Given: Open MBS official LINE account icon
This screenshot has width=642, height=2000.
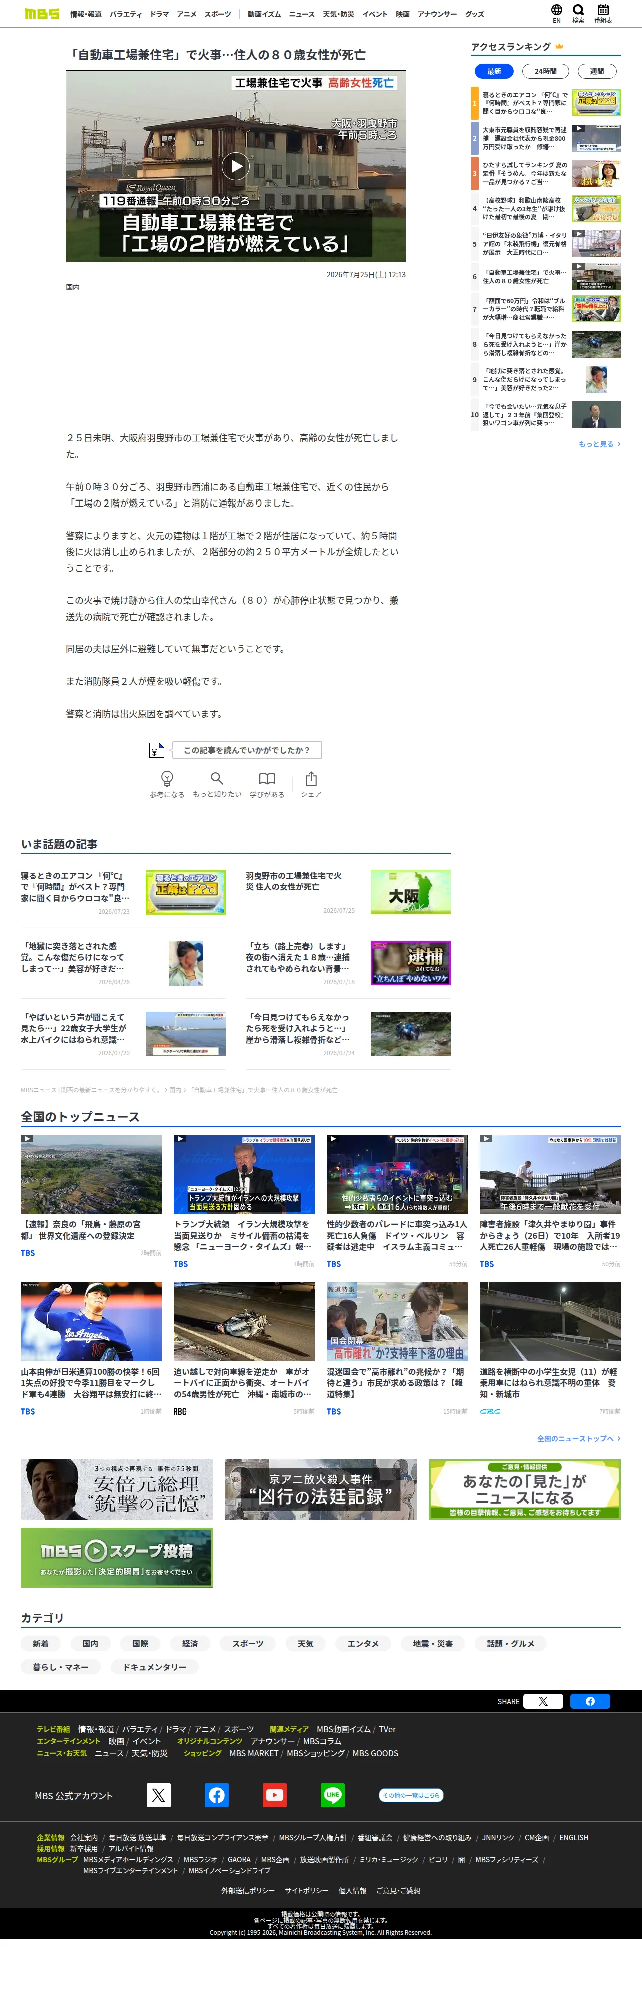Looking at the screenshot, I should (x=332, y=1795).
